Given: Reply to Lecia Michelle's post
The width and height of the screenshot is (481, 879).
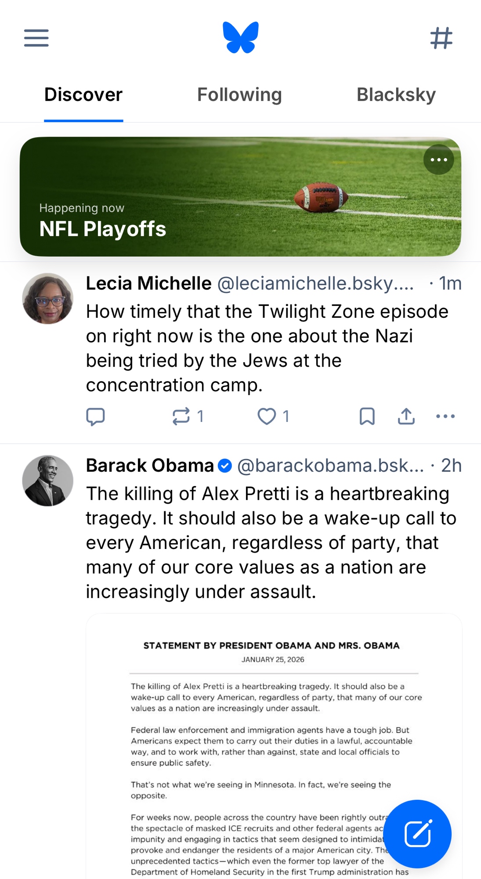Looking at the screenshot, I should pos(95,416).
